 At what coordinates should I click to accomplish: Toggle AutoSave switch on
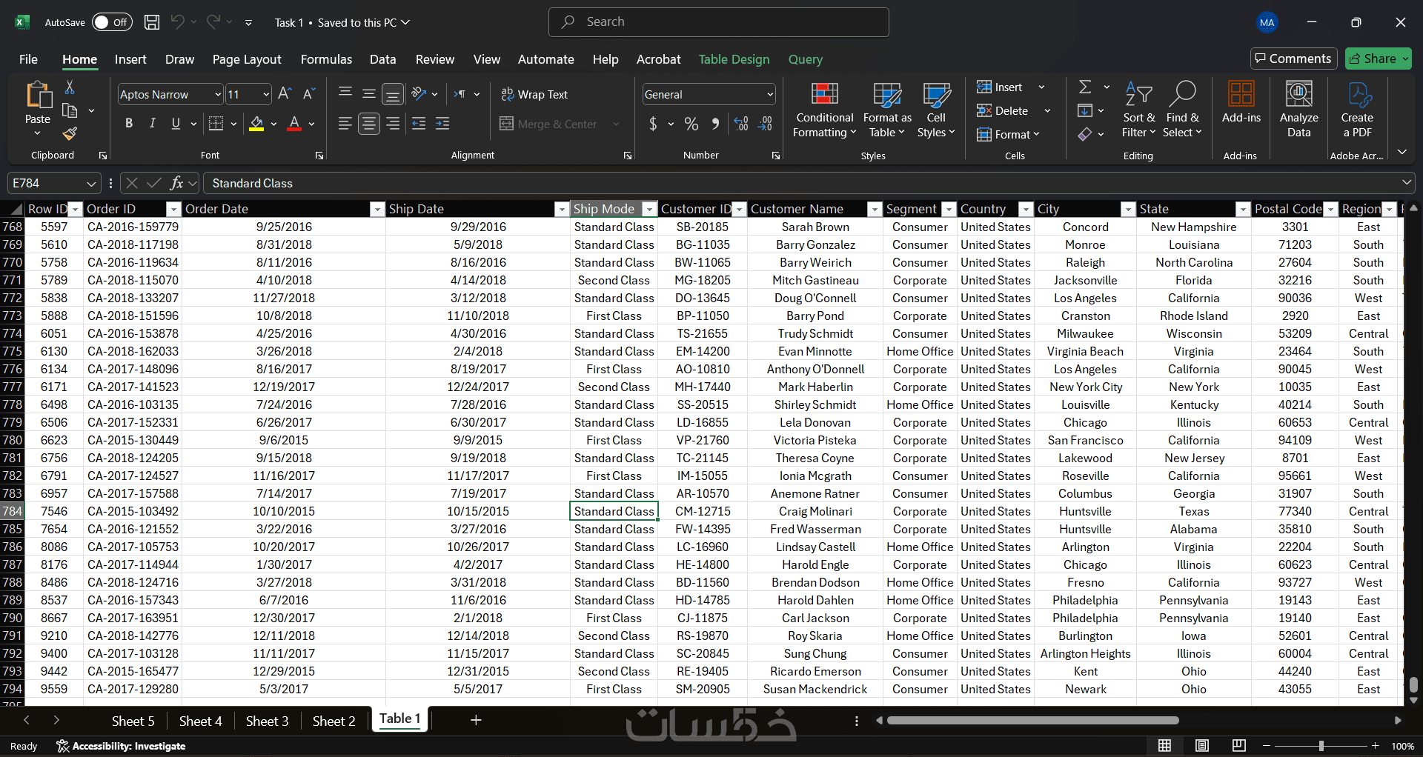point(112,22)
